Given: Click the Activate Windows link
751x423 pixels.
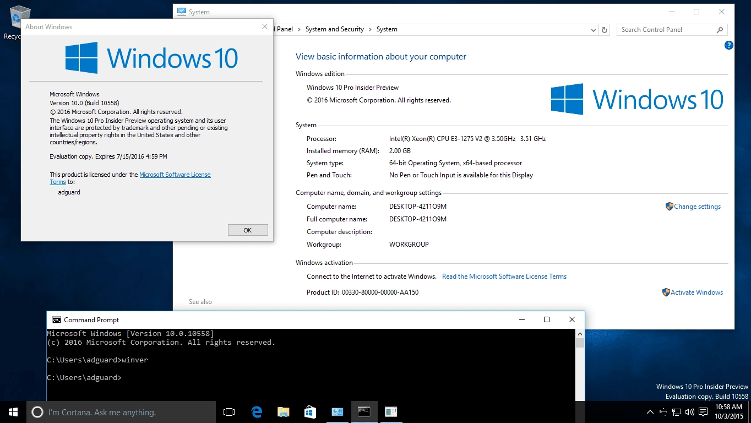Looking at the screenshot, I should pos(696,292).
